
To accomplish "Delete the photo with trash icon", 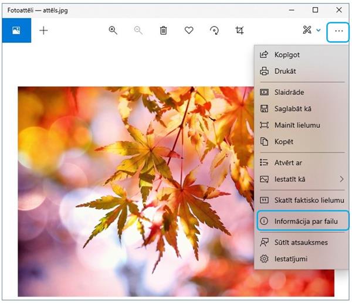I will [164, 30].
